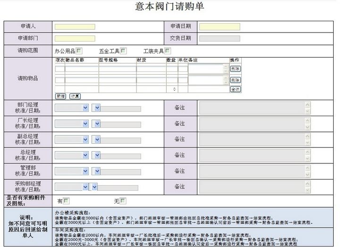Image resolution: width=354 pixels, height=247 pixels.
Task: Click the second row 数量 field
Action: point(172,80)
